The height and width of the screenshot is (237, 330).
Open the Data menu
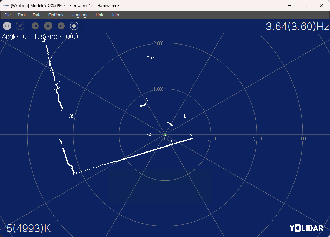pos(37,15)
